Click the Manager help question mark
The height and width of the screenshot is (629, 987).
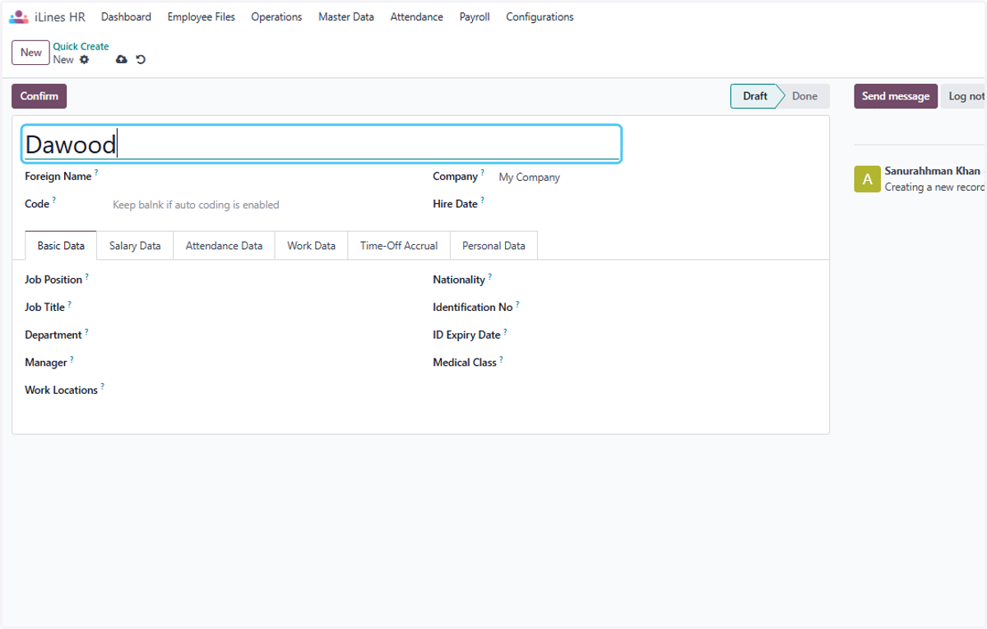point(72,358)
